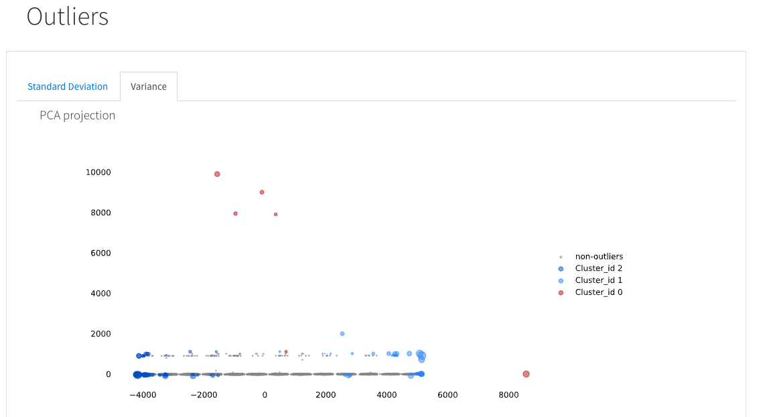Click the 10000 tick label on the y-axis
757x417 pixels.
coord(98,172)
